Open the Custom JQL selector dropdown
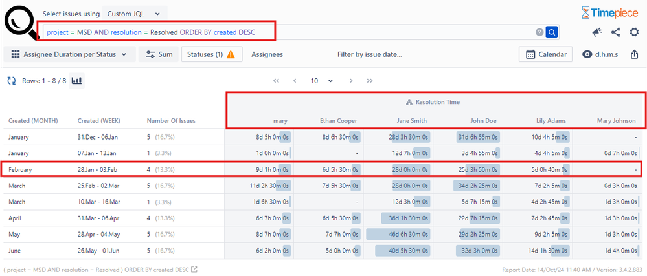Image resolution: width=647 pixels, height=276 pixels. (135, 14)
